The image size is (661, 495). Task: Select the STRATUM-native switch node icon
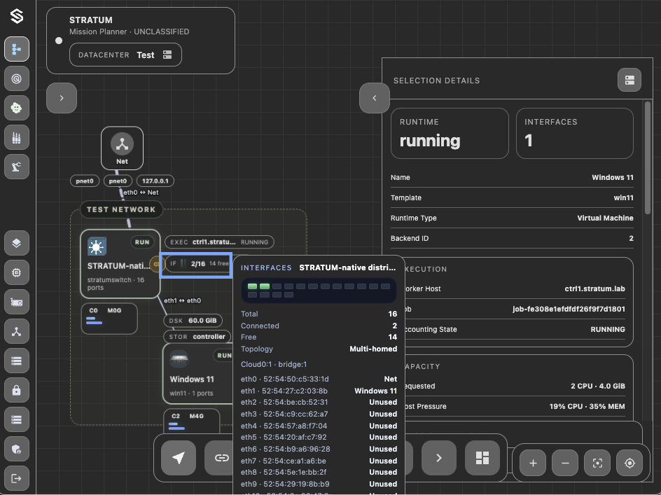(97, 246)
